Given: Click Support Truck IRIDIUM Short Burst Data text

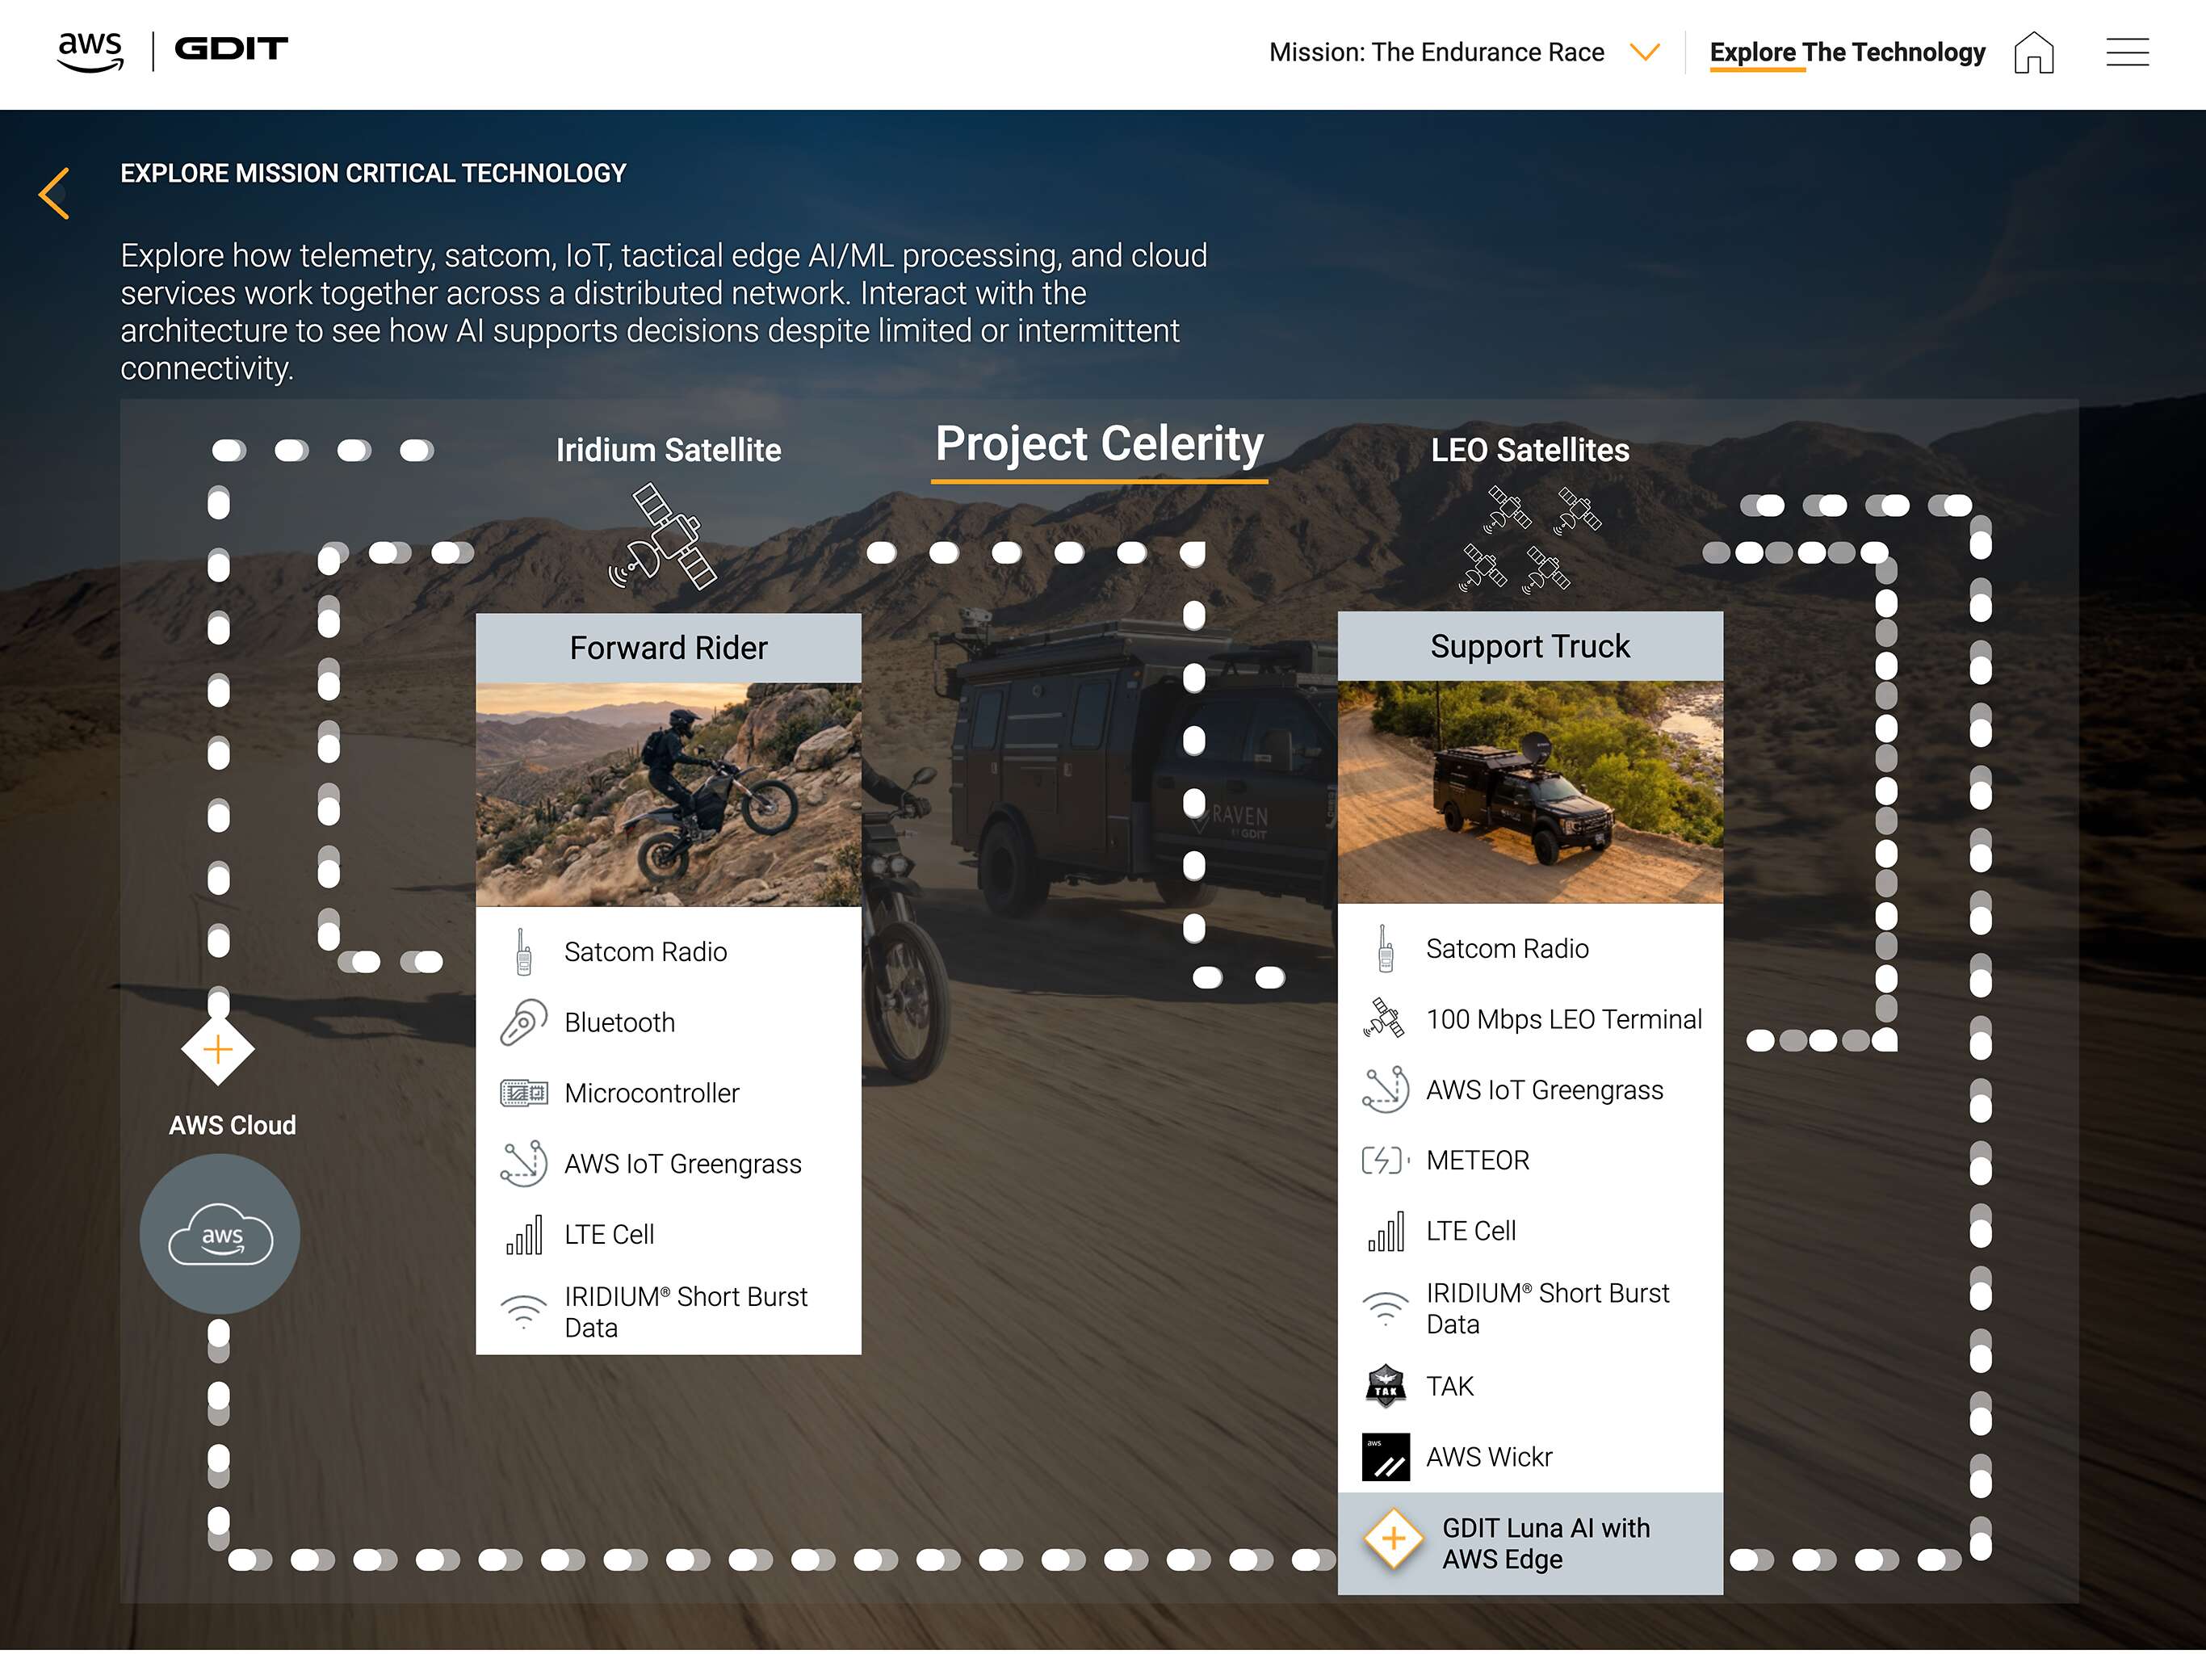Looking at the screenshot, I should (x=1548, y=1309).
